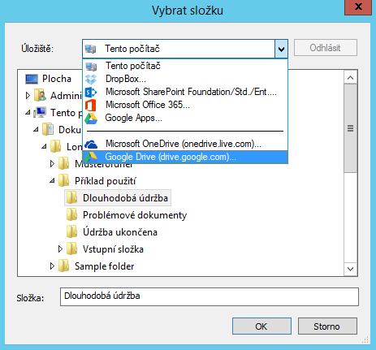Click the DropBox icon in storage list
Image resolution: width=376 pixels, height=350 pixels.
pos(91,79)
